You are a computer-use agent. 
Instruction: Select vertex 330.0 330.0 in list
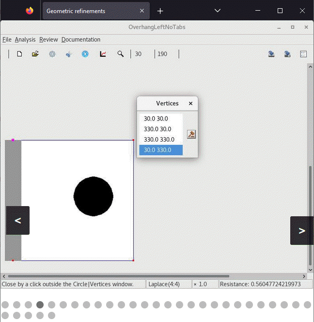[159, 140]
